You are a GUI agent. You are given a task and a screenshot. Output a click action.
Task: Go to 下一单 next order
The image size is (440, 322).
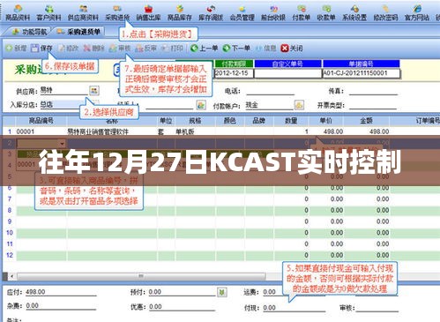[236, 48]
